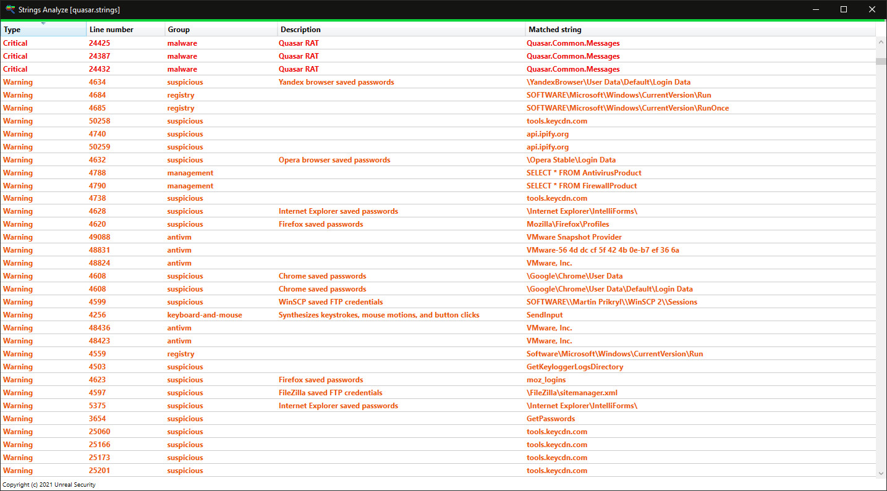Image resolution: width=887 pixels, height=491 pixels.
Task: Click the Yandex browser saved passwords description
Action: tap(336, 82)
